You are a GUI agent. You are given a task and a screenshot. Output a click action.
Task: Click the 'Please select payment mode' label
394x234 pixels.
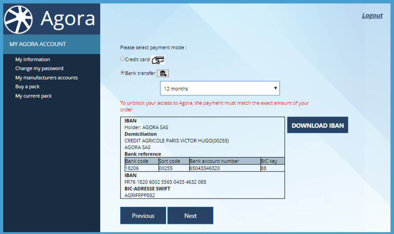point(153,48)
